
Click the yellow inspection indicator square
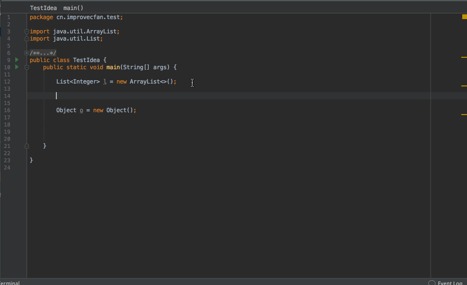464,17
